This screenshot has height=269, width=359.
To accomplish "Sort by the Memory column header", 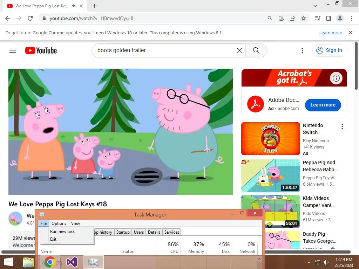I will [194, 248].
